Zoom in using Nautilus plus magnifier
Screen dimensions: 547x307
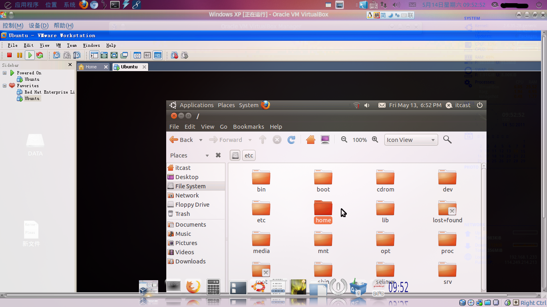375,140
